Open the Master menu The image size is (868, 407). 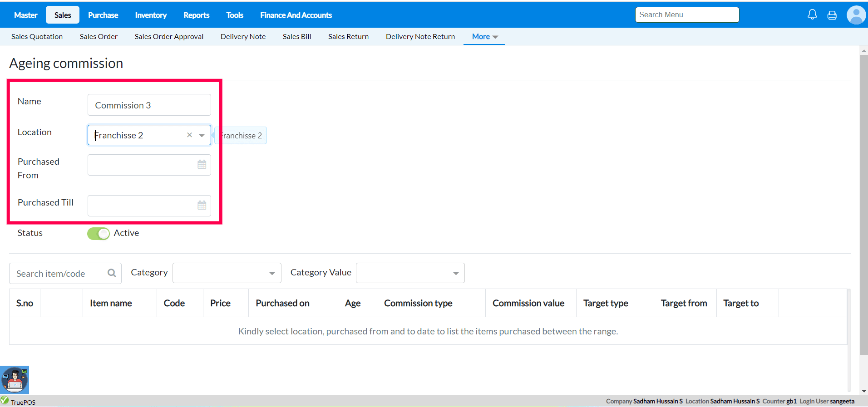(25, 15)
